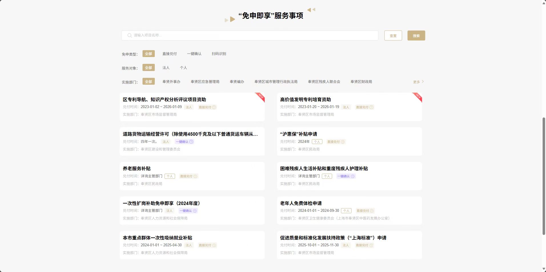546x272 pixels.
Task: Click the help icon beside 沪惠保 直接兑付 tag
Action: tap(343, 142)
